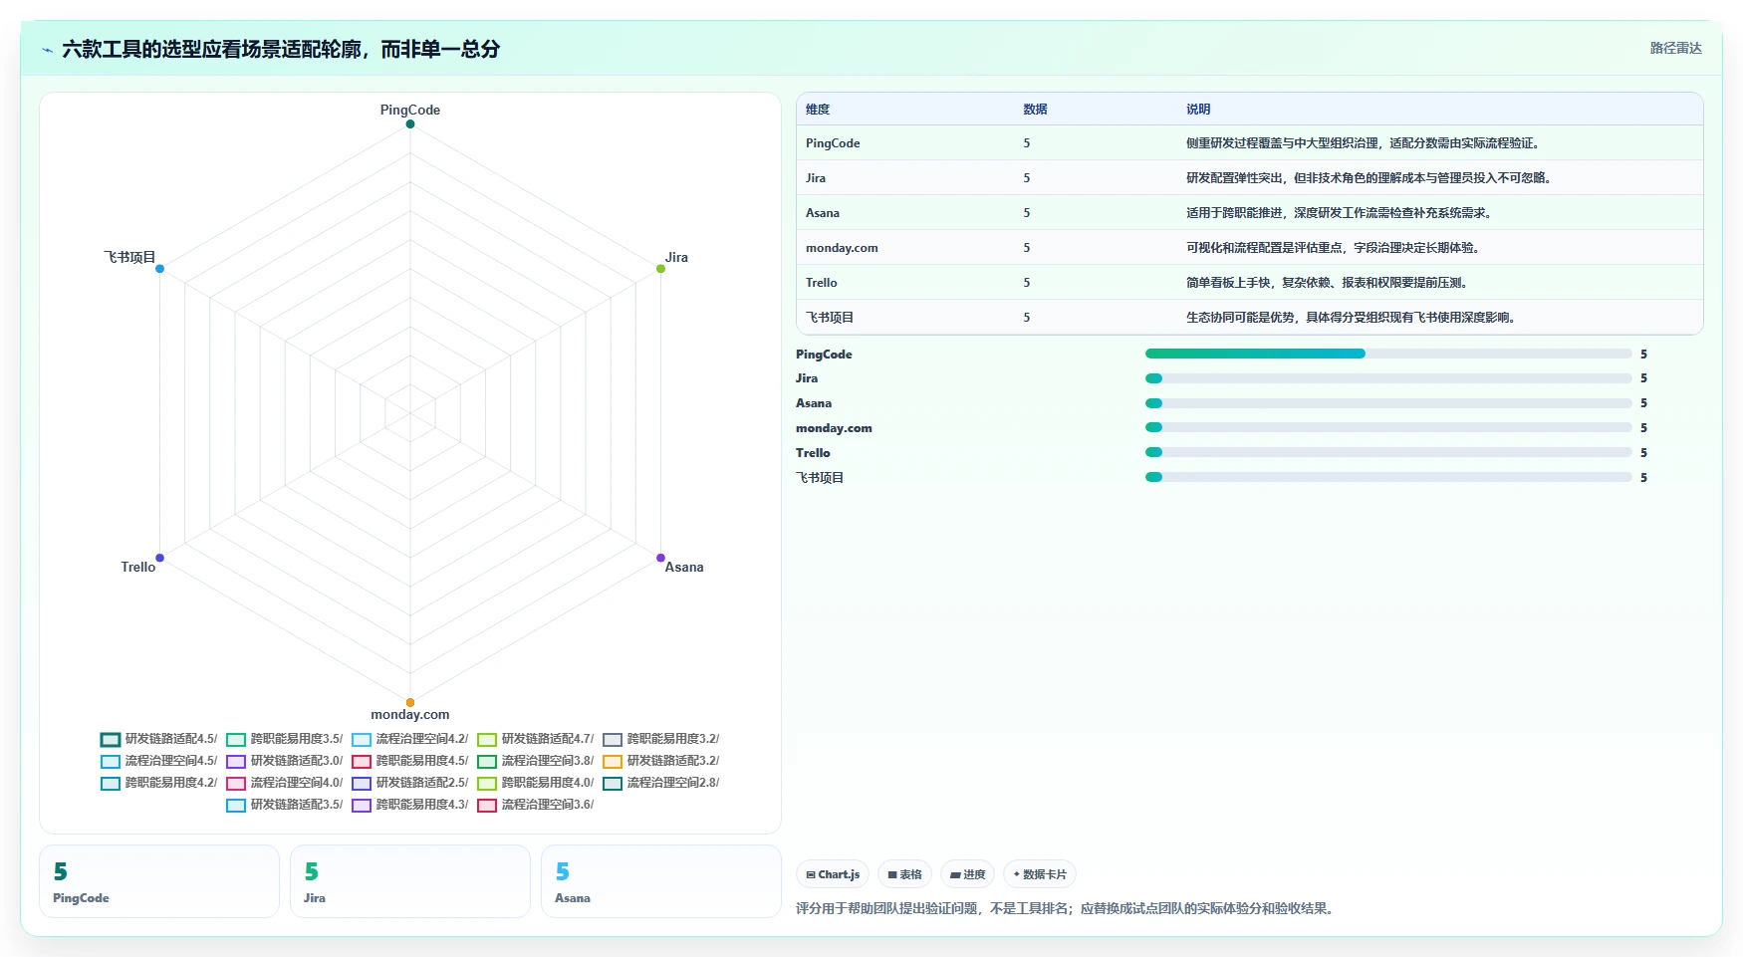Image resolution: width=1743 pixels, height=957 pixels.
Task: Click description '生态协同可能是优势' in 飞书项目 row
Action: click(x=1240, y=318)
